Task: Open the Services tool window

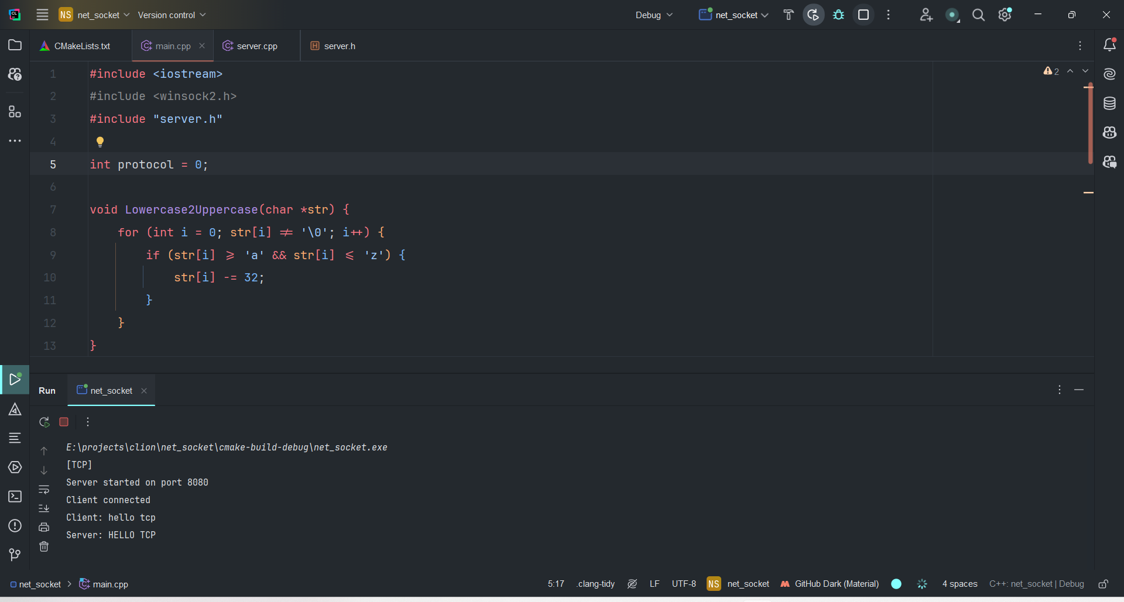Action: point(15,467)
